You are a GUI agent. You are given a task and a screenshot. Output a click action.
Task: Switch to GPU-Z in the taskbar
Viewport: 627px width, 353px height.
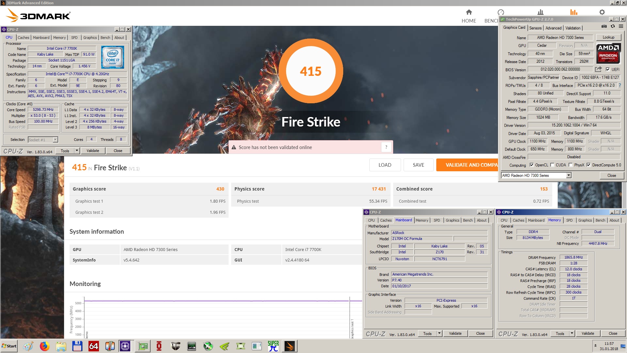tap(143, 346)
